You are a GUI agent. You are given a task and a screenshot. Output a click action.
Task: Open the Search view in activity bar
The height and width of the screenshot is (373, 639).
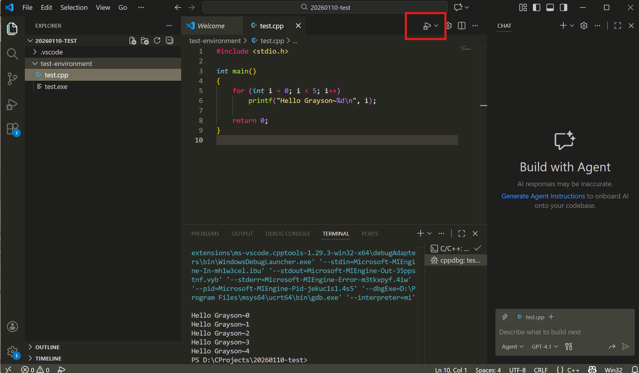click(x=12, y=54)
